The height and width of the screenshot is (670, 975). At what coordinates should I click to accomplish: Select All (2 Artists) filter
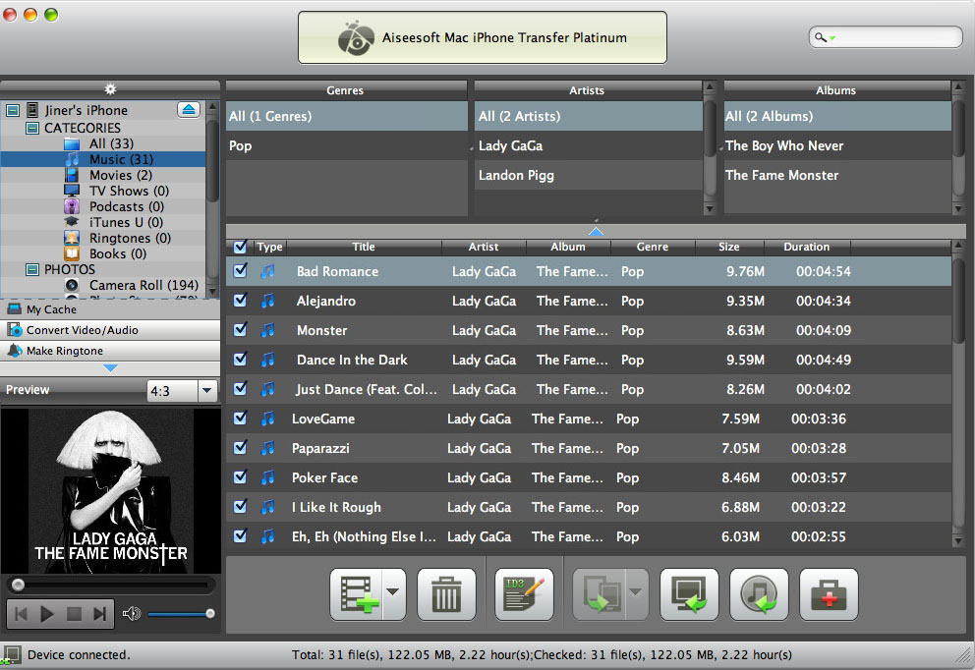click(x=588, y=116)
